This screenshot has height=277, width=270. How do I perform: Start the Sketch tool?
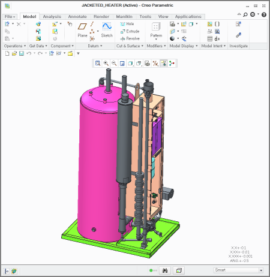point(107,30)
